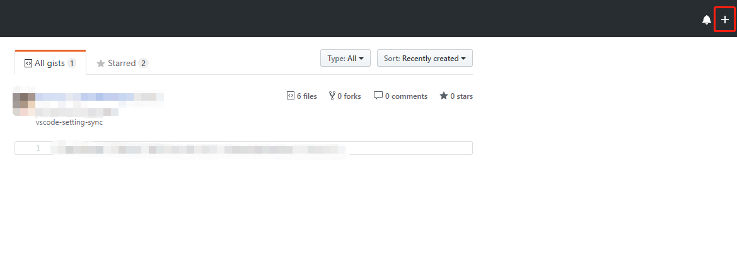Screen dimensions: 737x260
Task: Switch to the All gists tab label
Action: pyautogui.click(x=49, y=63)
